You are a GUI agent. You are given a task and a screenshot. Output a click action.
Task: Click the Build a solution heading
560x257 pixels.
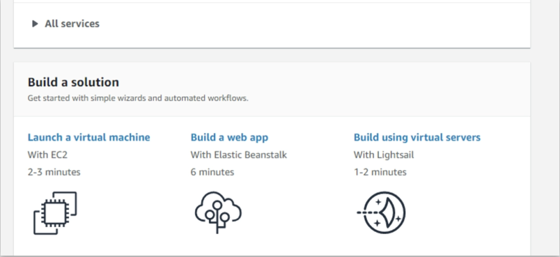tap(73, 83)
